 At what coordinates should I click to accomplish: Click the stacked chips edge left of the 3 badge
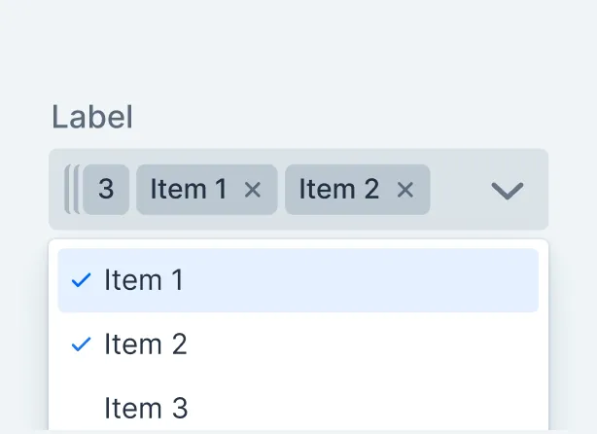point(71,190)
